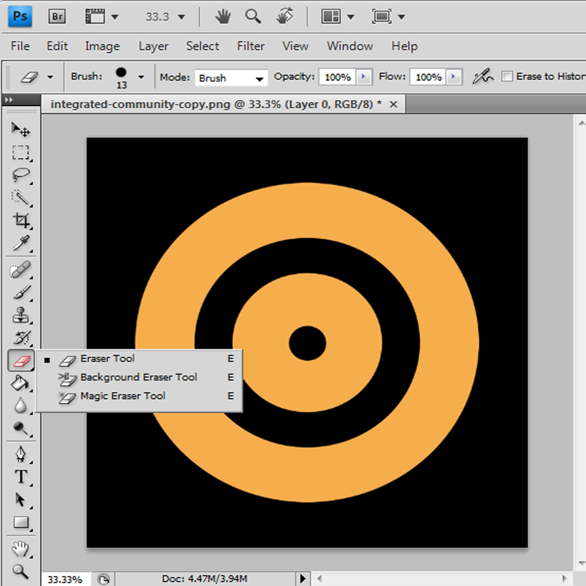Open the Select menu
Image resolution: width=586 pixels, height=586 pixels.
point(203,46)
